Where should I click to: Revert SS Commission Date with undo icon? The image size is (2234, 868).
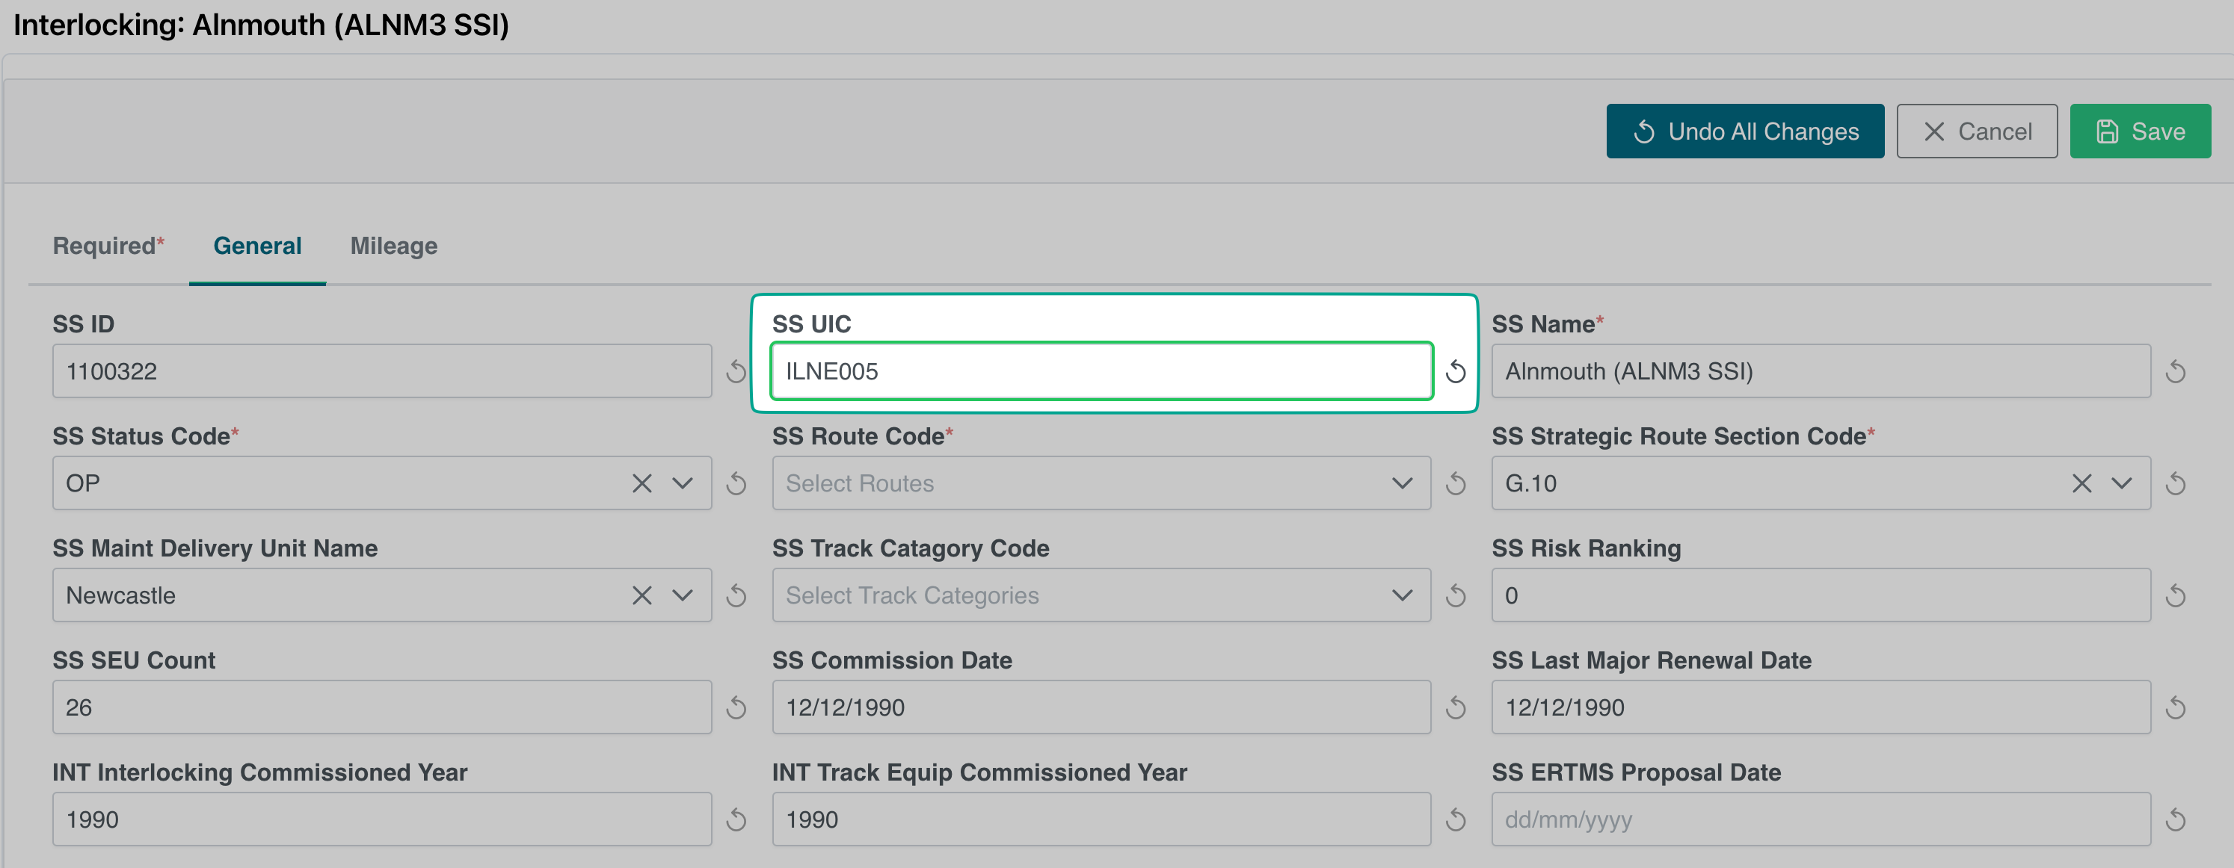[x=1456, y=707]
